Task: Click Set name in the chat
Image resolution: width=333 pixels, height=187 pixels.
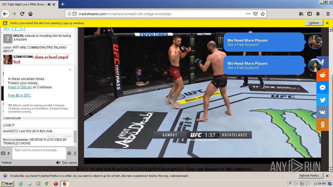Action: [x=69, y=163]
